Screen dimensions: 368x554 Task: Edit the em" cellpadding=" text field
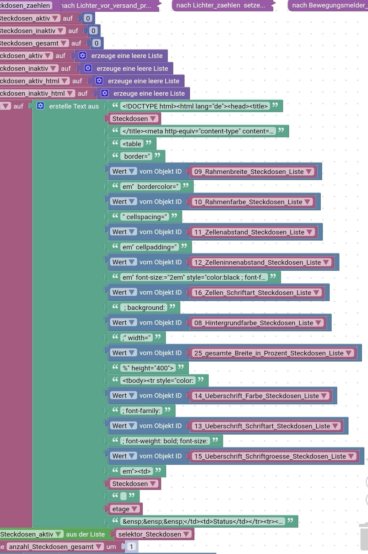(150, 247)
